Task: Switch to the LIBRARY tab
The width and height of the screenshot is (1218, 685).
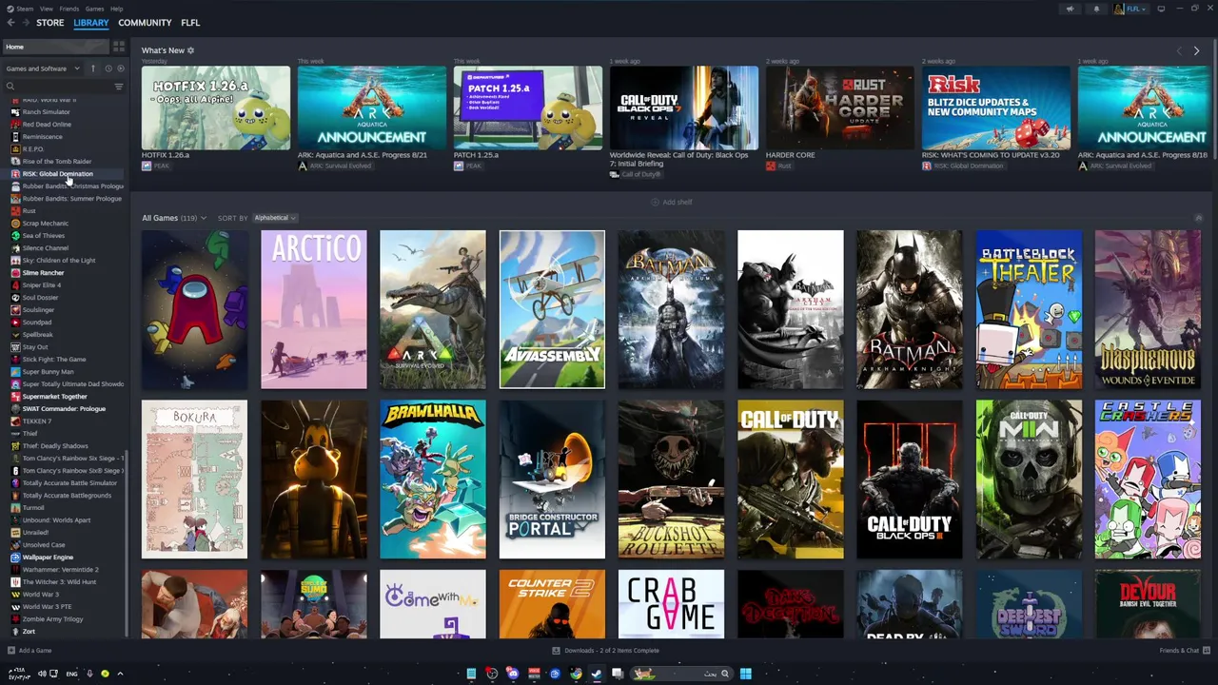Action: click(91, 23)
